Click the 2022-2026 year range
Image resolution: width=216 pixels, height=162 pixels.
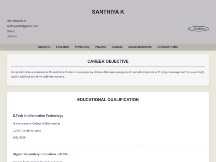tap(19, 138)
